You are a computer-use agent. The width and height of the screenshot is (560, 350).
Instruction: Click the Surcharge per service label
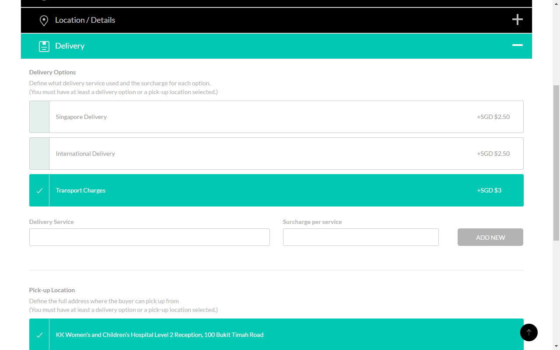point(312,222)
